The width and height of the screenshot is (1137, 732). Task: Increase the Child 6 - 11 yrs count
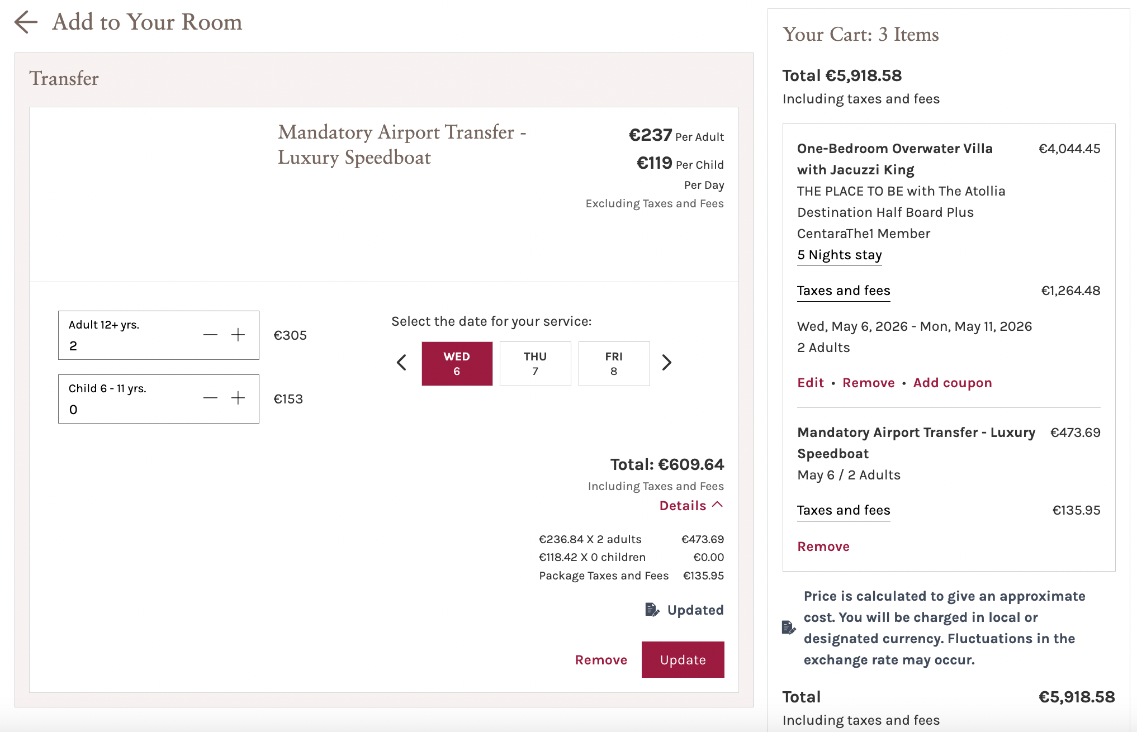pyautogui.click(x=238, y=398)
